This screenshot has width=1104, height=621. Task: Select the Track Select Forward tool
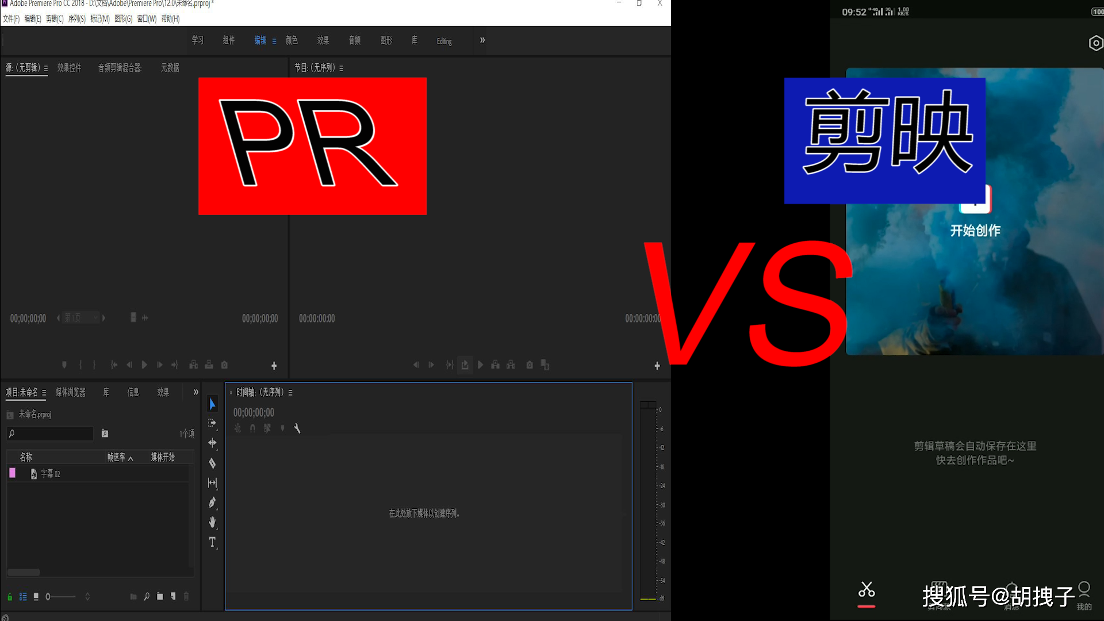212,423
